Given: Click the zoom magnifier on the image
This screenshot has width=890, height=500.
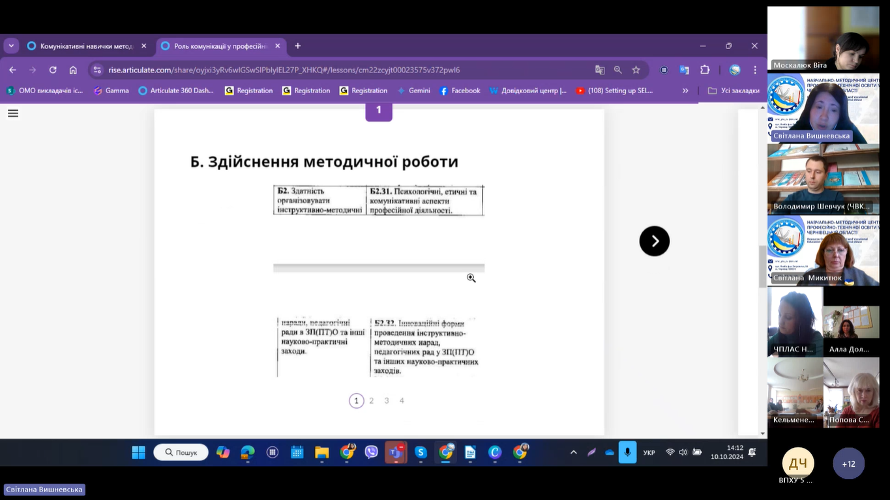Looking at the screenshot, I should 471,278.
